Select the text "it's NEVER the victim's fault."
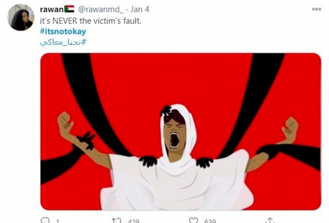 pyautogui.click(x=90, y=21)
